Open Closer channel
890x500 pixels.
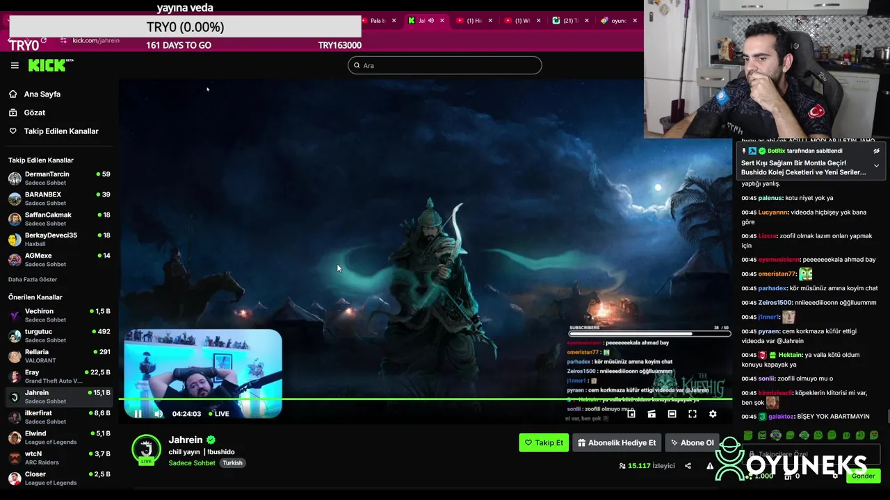pyautogui.click(x=59, y=478)
